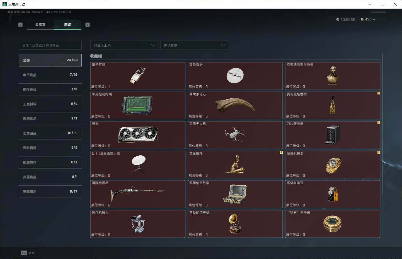Expand the 默认排序 sort dropdown
Viewport: 402px width, 259px height.
point(194,45)
